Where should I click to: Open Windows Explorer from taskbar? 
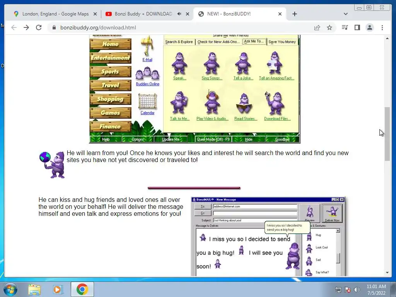coord(34,290)
